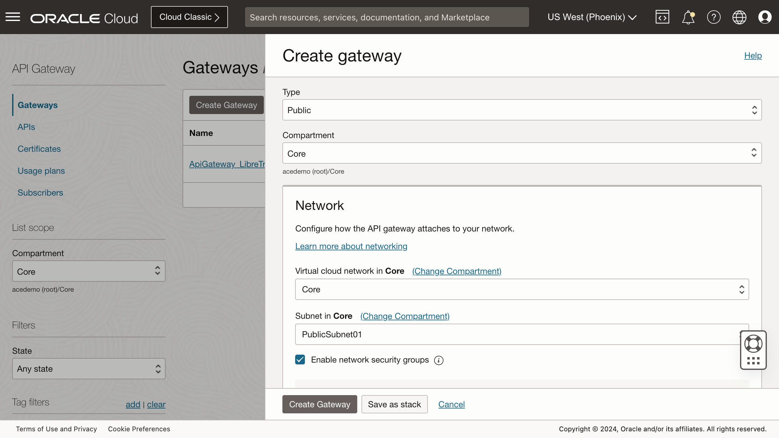Screen dimensions: 779x438
Task: Click the Cloud Classic button
Action: (189, 17)
